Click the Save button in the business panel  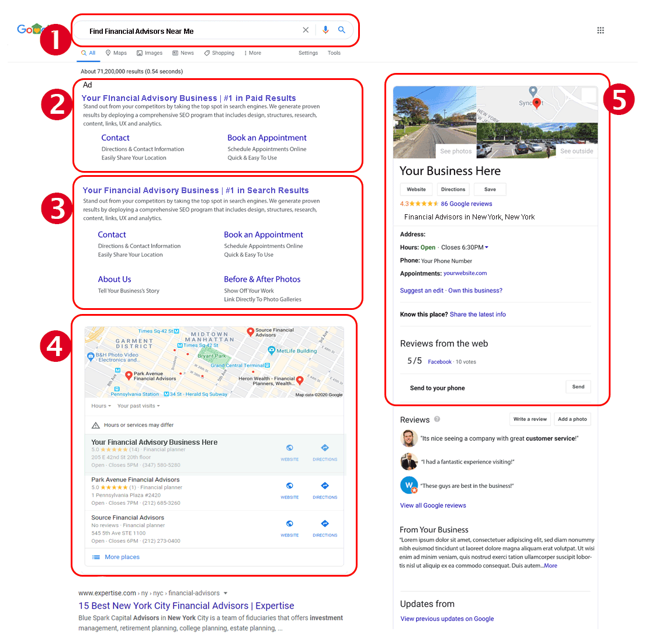click(490, 190)
